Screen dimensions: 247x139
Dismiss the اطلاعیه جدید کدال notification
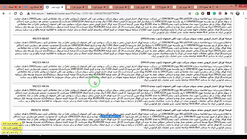[x=20, y=124]
